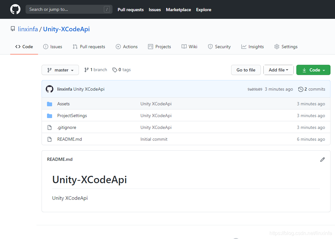Image resolution: width=335 pixels, height=239 pixels.
Task: Expand the Add file dropdown
Action: pos(278,70)
